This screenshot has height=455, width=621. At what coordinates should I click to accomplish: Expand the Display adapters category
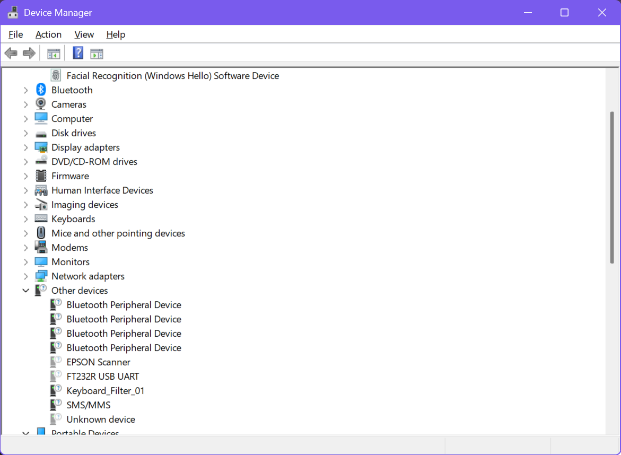(26, 147)
